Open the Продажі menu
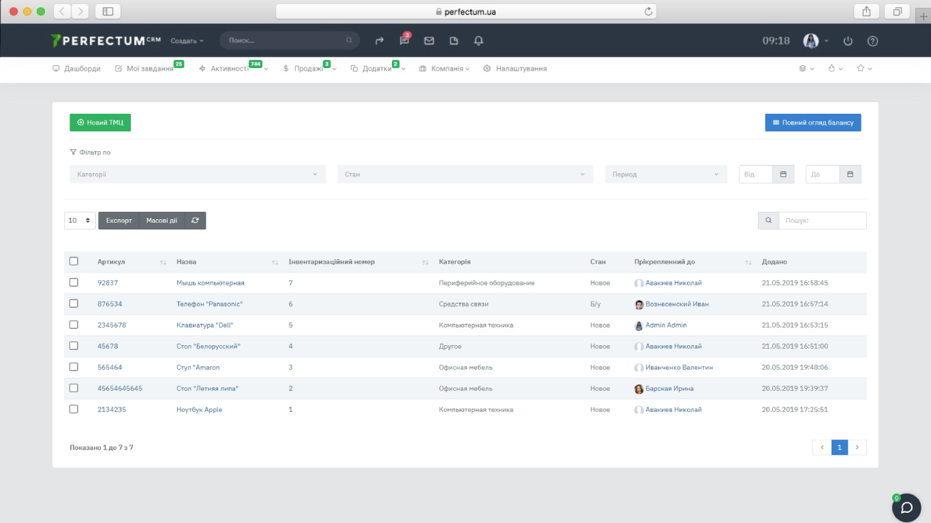The height and width of the screenshot is (523, 931). (x=309, y=69)
